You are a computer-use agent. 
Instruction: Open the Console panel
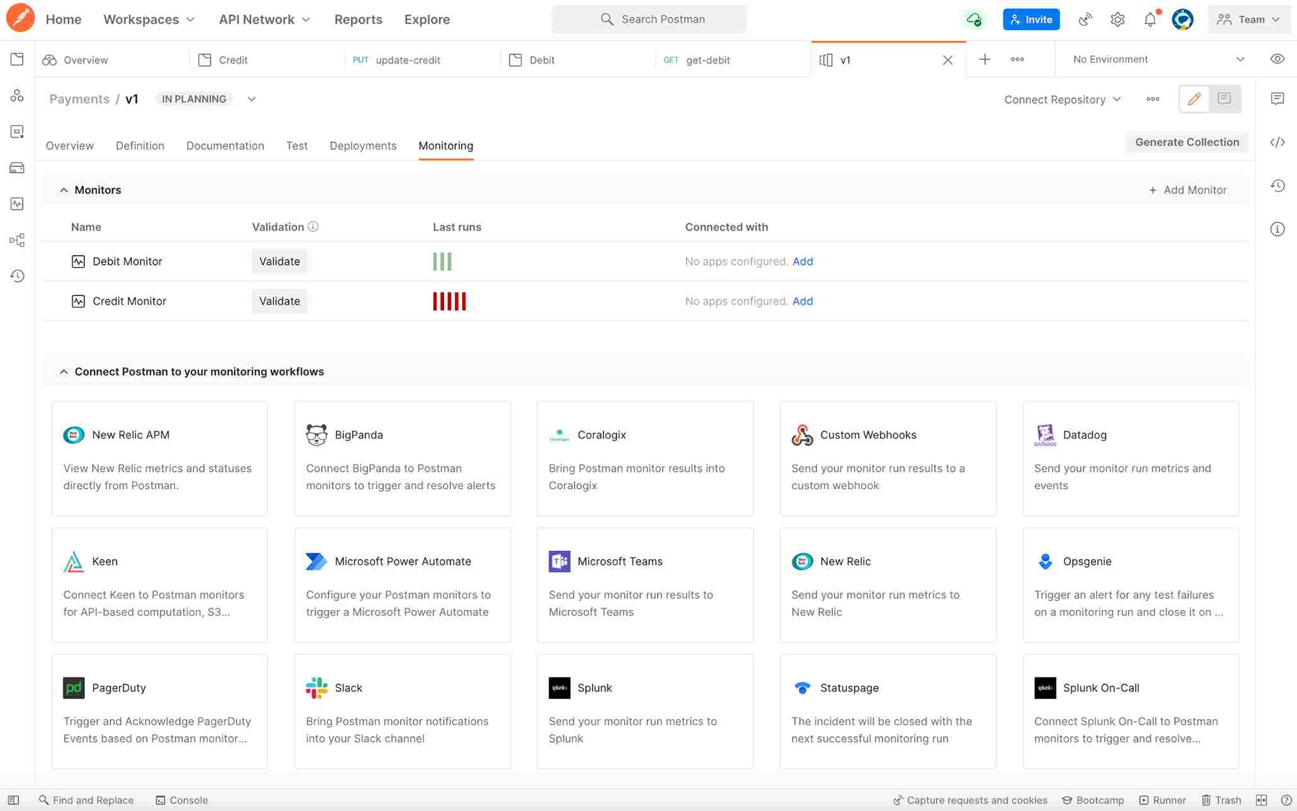[x=181, y=800]
